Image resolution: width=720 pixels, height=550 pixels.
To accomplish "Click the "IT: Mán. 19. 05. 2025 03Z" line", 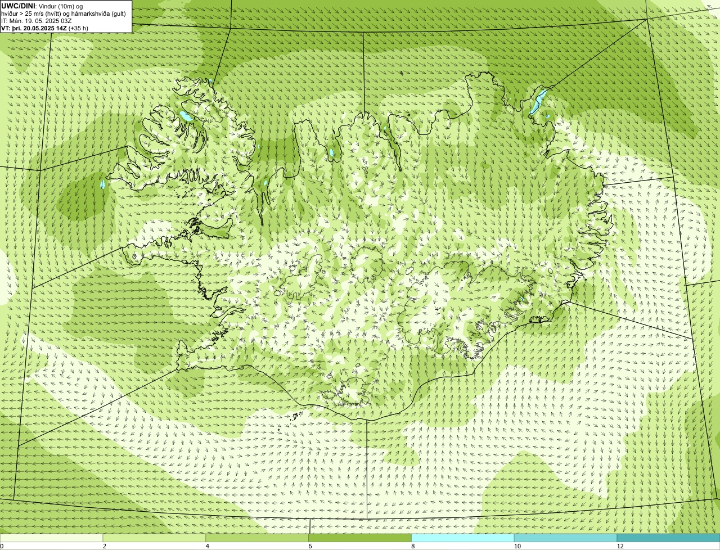I will coord(36,20).
